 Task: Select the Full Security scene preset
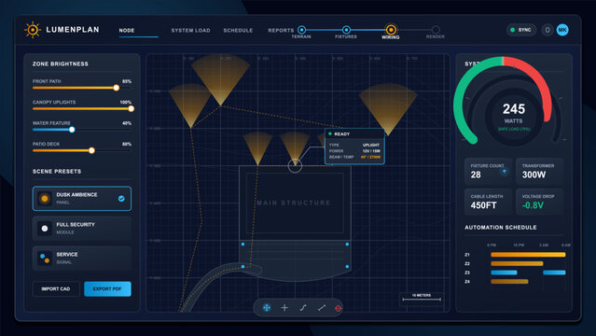point(82,229)
